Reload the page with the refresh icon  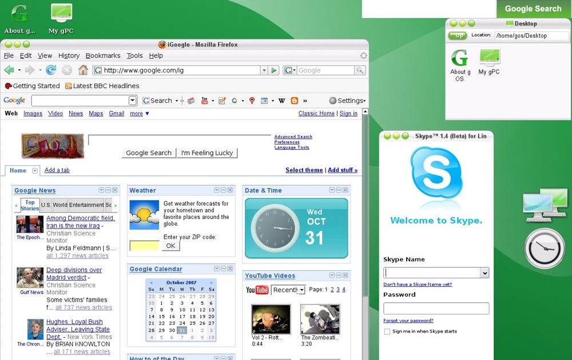pyautogui.click(x=51, y=70)
